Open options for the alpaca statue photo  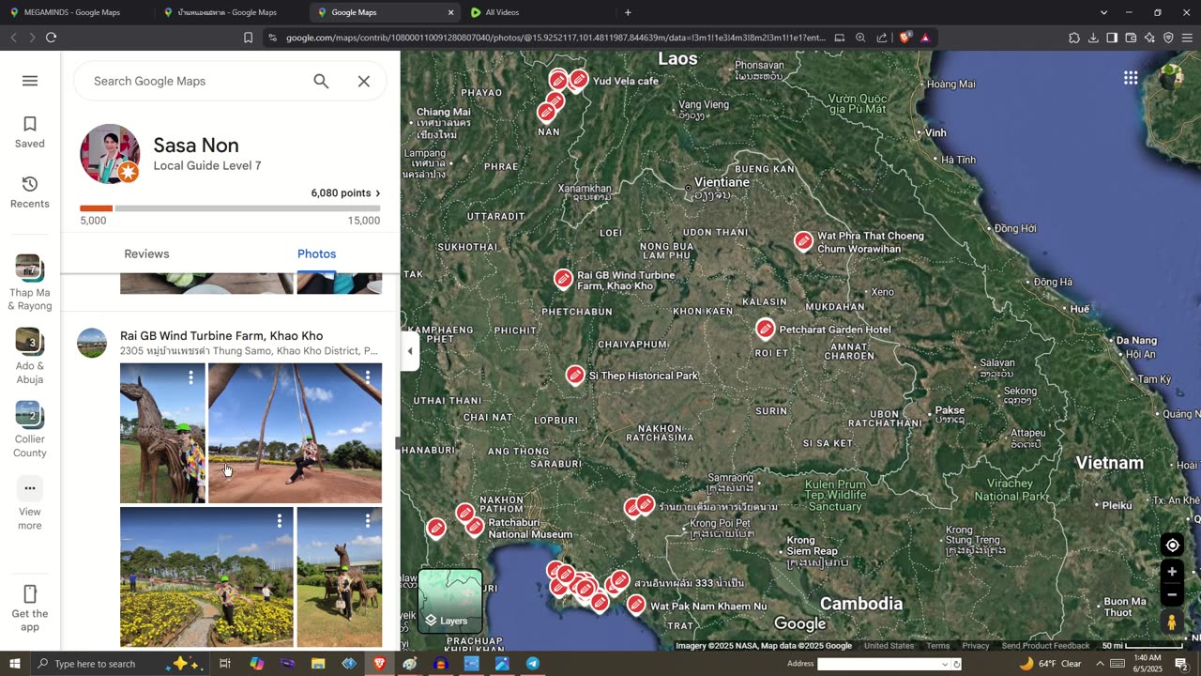coord(367,520)
